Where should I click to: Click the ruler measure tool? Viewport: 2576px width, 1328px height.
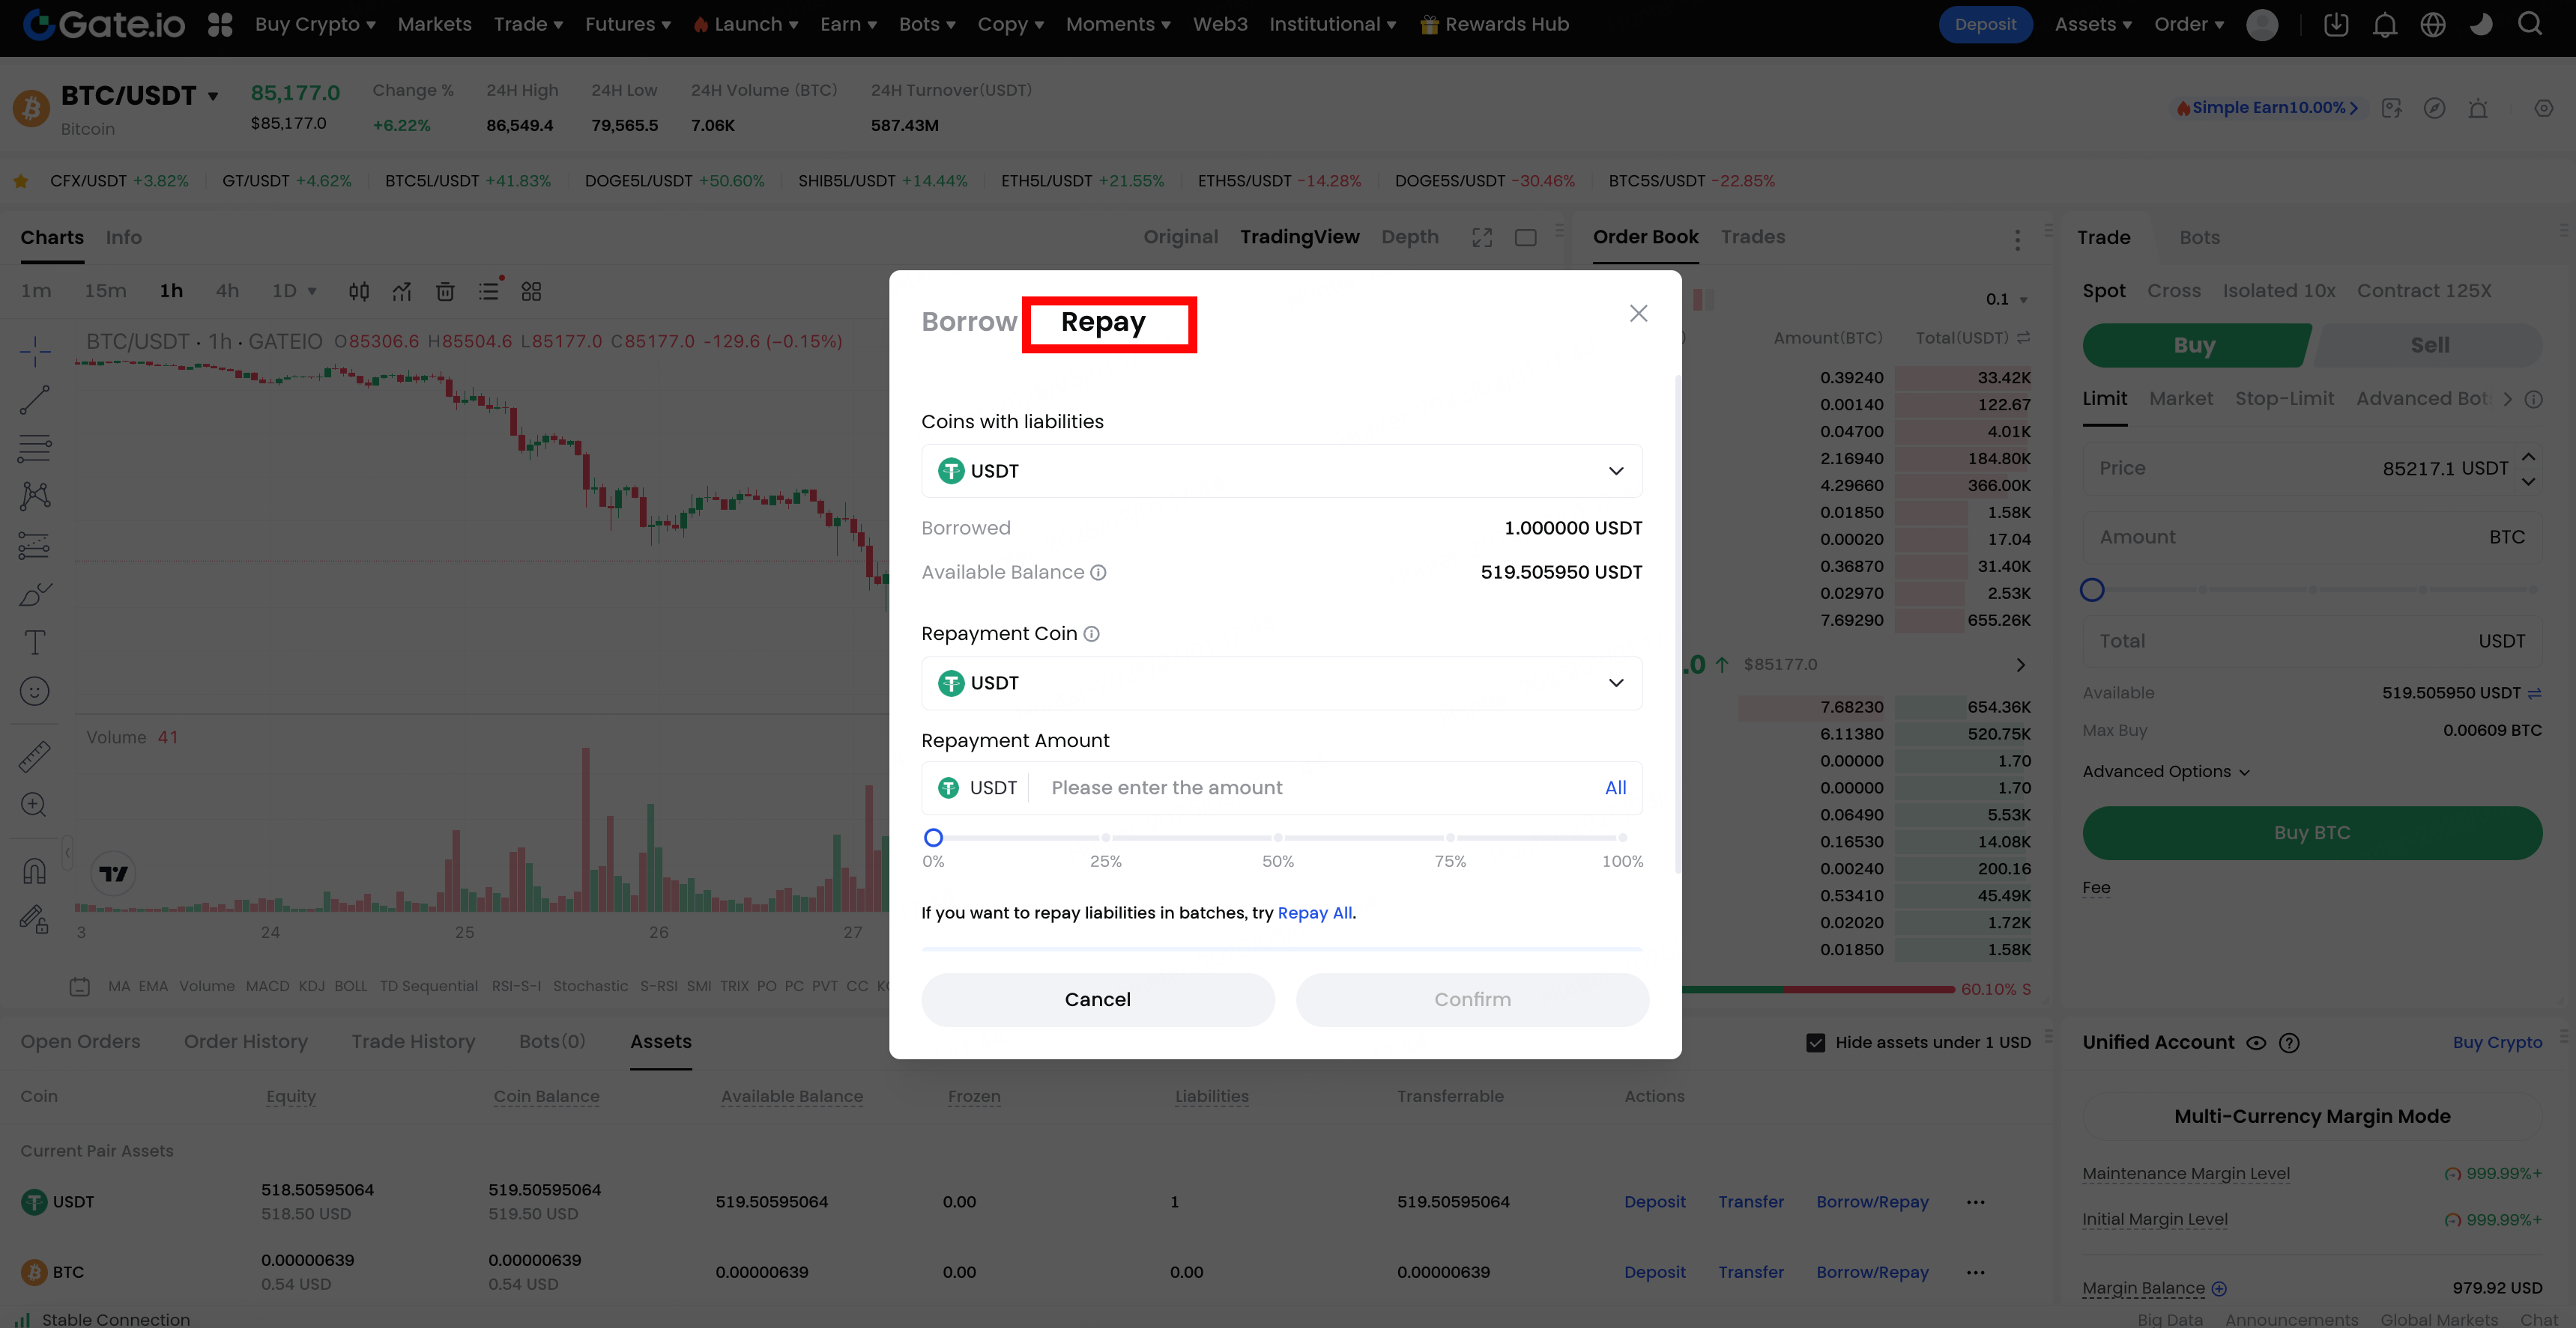[34, 756]
